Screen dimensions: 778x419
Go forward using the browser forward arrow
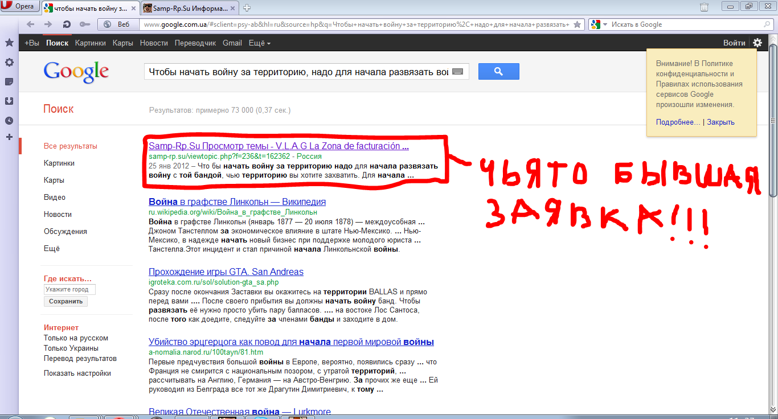pos(48,24)
